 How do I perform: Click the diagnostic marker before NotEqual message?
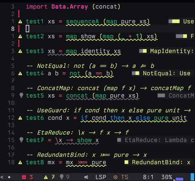click(x=136, y=73)
